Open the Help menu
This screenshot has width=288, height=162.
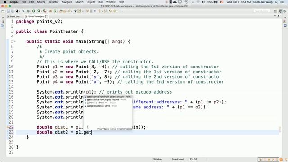121,2
